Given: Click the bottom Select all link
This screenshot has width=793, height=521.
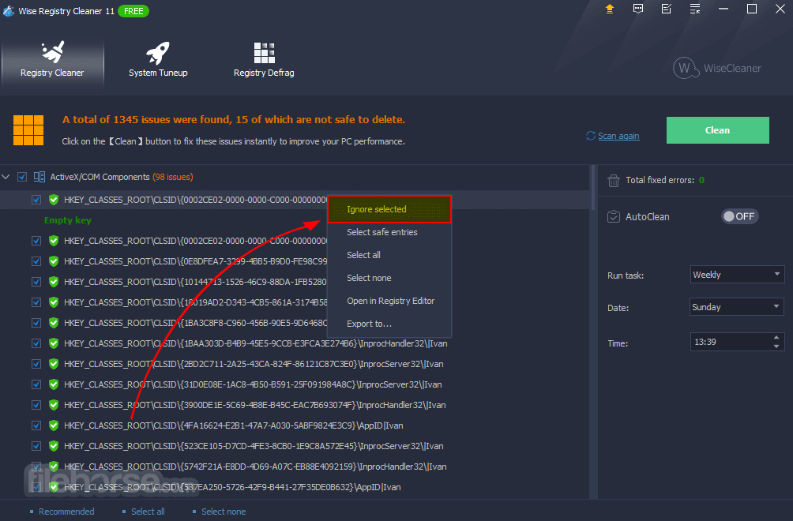Looking at the screenshot, I should (148, 512).
